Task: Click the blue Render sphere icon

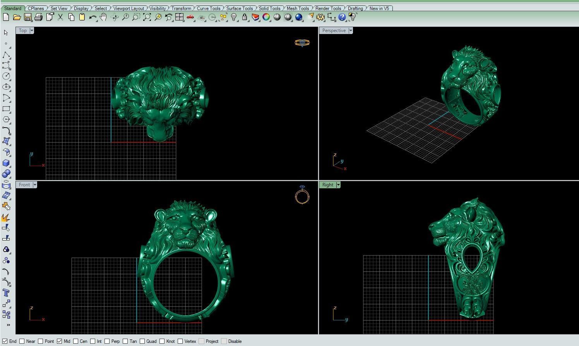Action: pos(299,17)
